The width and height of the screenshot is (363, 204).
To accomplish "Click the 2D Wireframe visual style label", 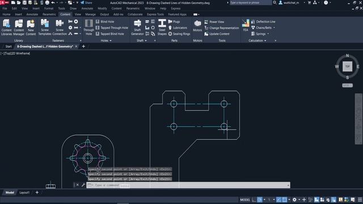I will click(20, 53).
